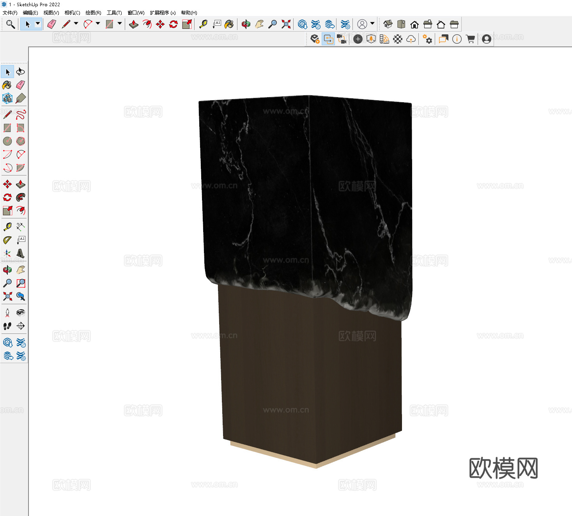Open the 文件(F) menu
This screenshot has width=572, height=516.
coord(10,13)
